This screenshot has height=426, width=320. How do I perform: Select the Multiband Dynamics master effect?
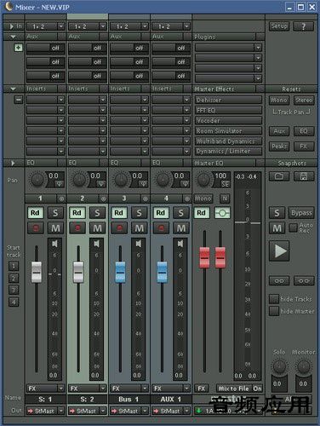(x=228, y=141)
